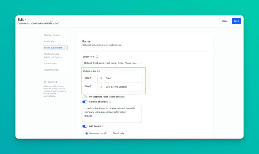Disable the Consent checkbox toggle
Screen dimensions: 259x154
click(x=85, y=102)
